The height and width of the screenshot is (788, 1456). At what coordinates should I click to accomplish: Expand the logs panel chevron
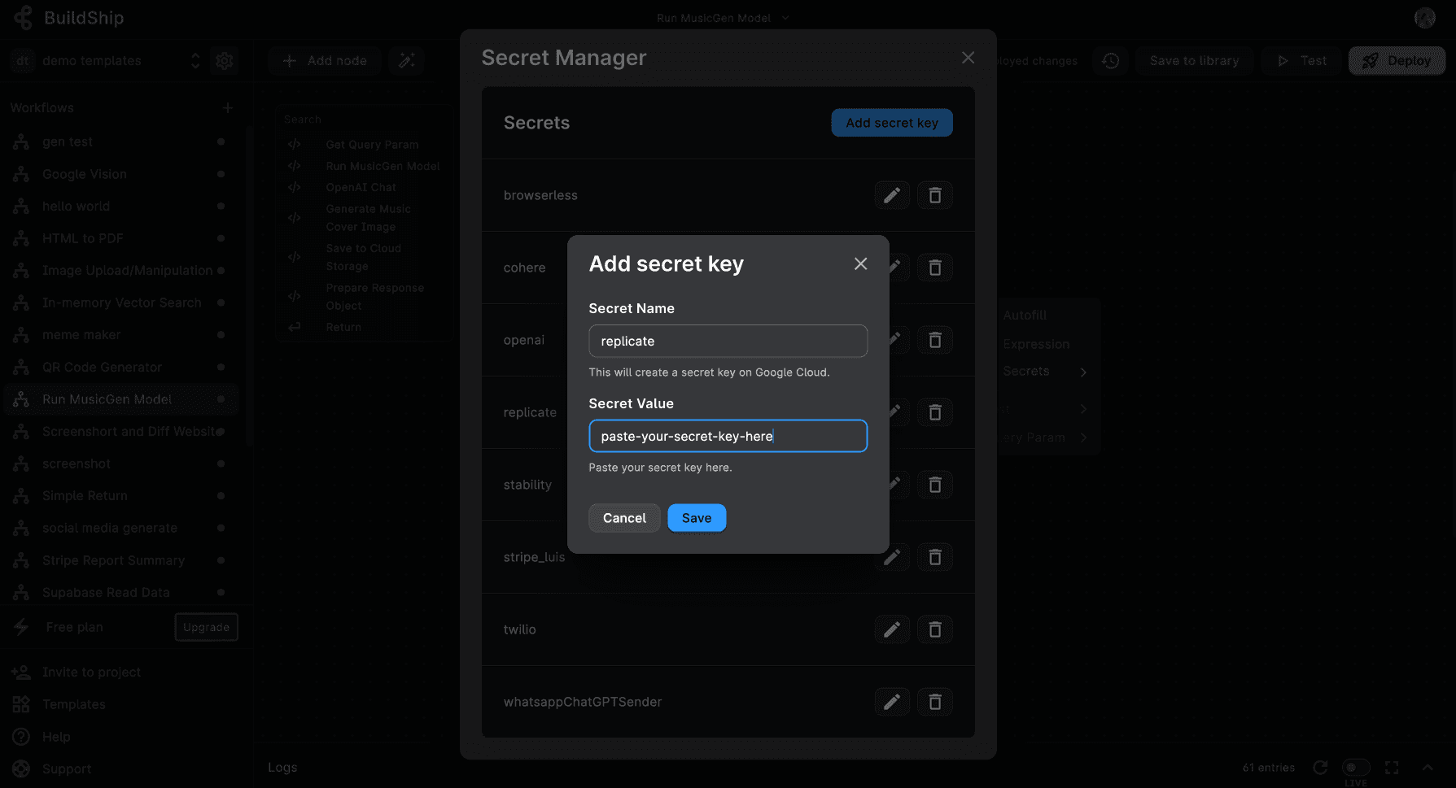coord(1428,768)
